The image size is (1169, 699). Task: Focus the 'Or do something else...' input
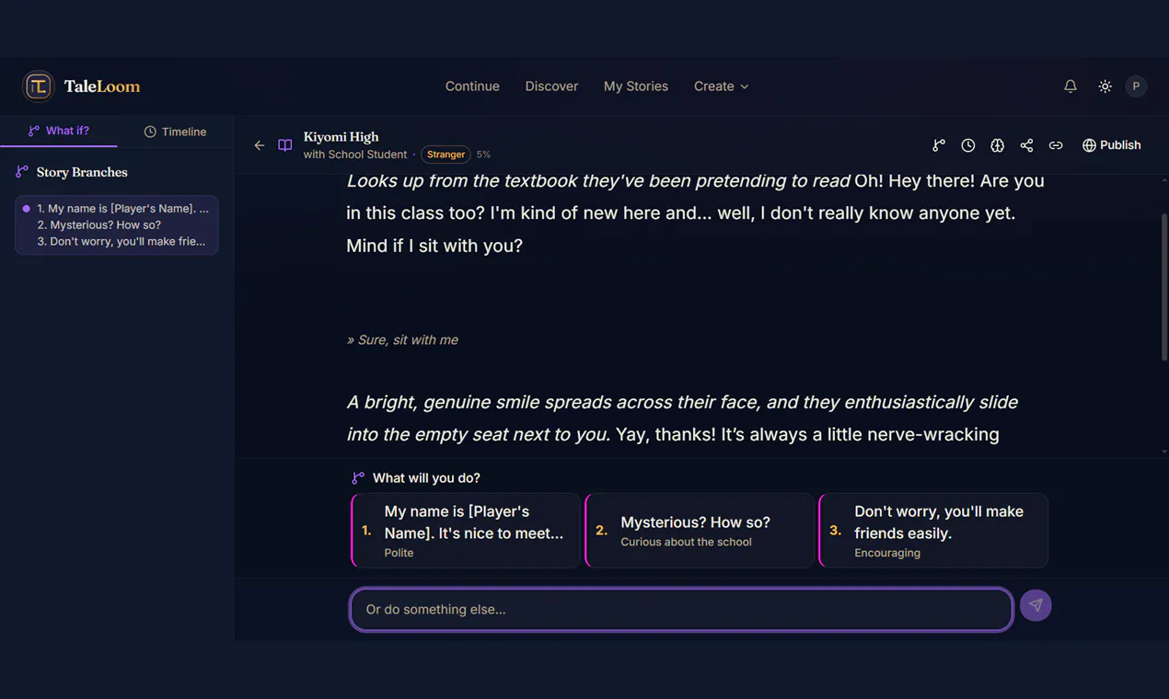[x=681, y=609]
